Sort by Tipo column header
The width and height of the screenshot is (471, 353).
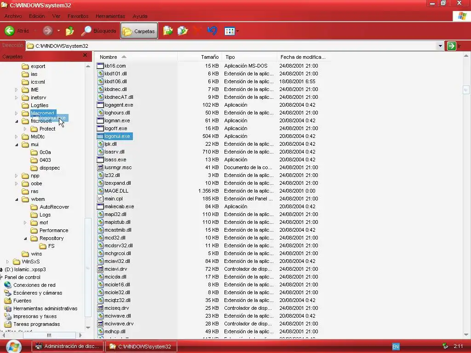249,57
